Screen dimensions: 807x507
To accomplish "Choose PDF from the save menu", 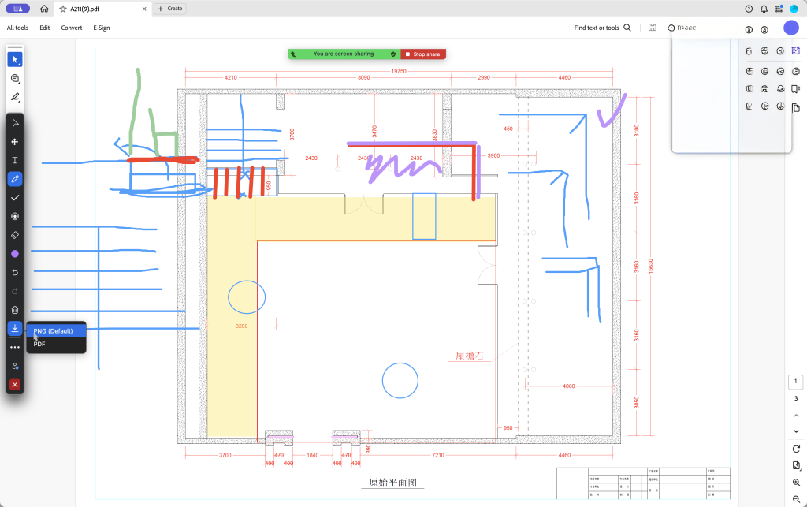I will point(39,344).
